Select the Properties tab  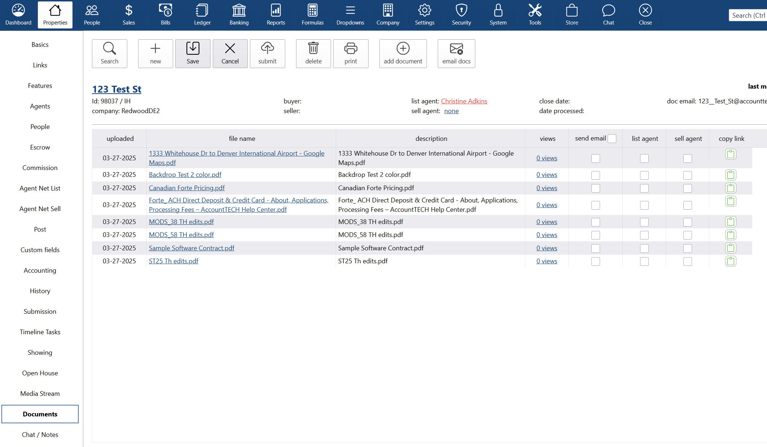[55, 15]
